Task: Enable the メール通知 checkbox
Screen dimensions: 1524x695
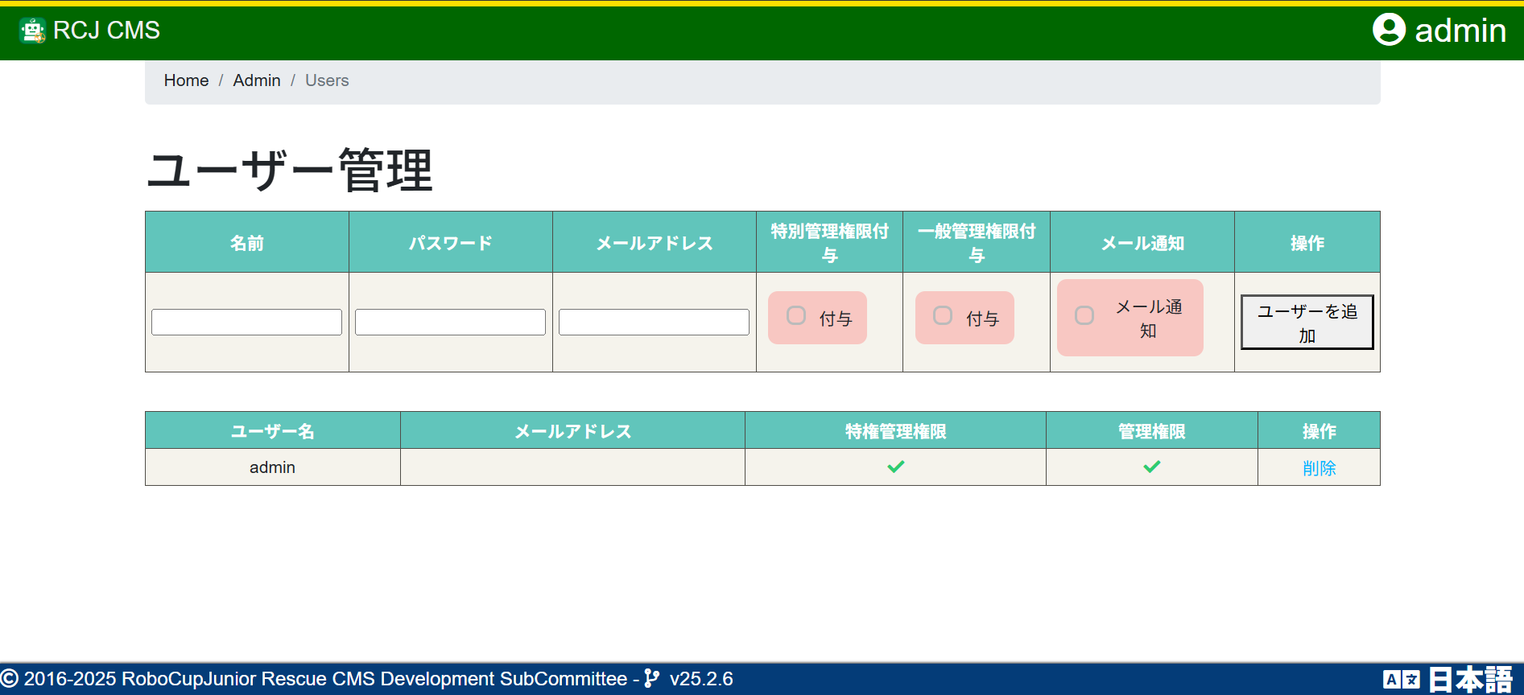Action: [1084, 315]
